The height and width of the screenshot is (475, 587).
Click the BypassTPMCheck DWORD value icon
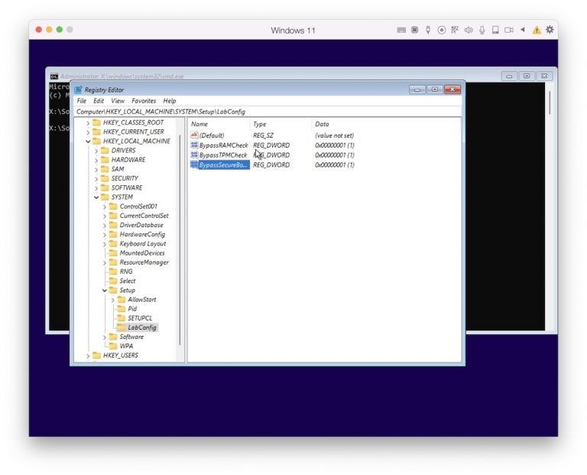[194, 155]
